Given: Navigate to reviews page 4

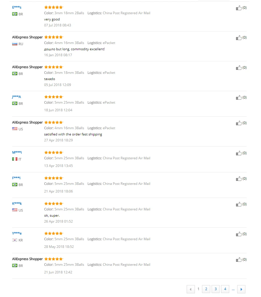Looking at the screenshot, I should (x=225, y=289).
